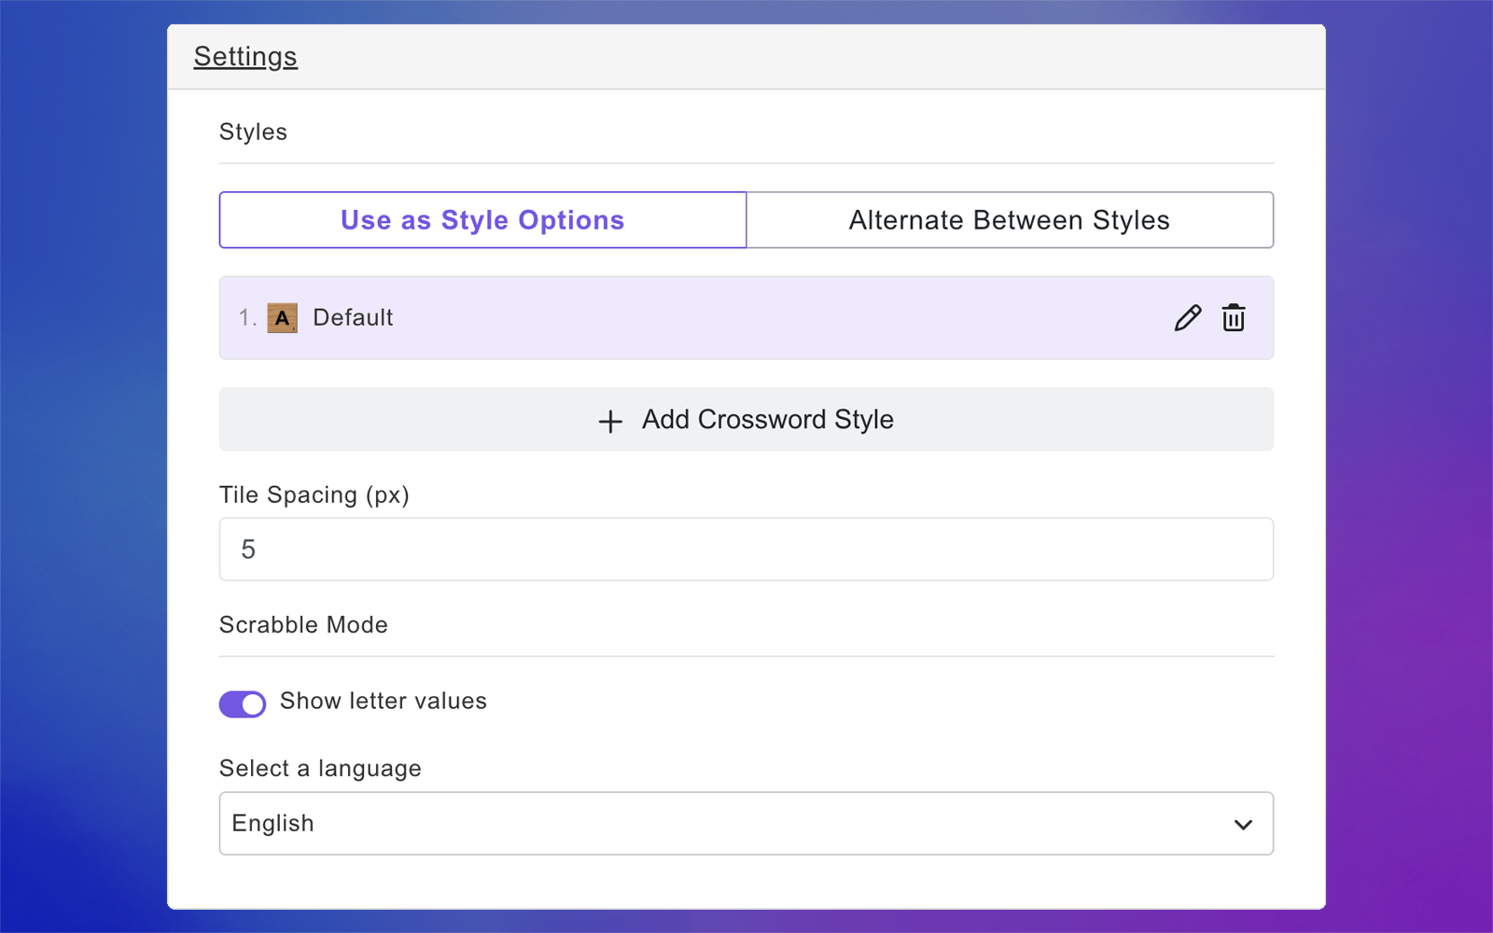Select the Use as Style Options tab
The width and height of the screenshot is (1493, 933).
(482, 220)
